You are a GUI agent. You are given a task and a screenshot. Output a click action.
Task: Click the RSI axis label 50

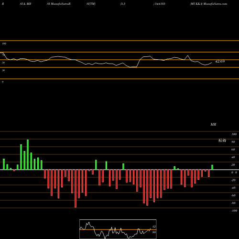3,63
